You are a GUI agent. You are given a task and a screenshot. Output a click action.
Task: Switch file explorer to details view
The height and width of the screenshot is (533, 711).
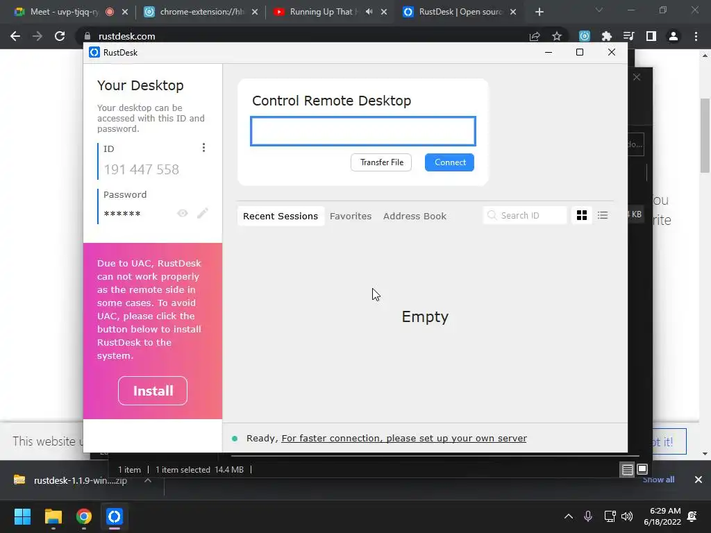coord(627,470)
